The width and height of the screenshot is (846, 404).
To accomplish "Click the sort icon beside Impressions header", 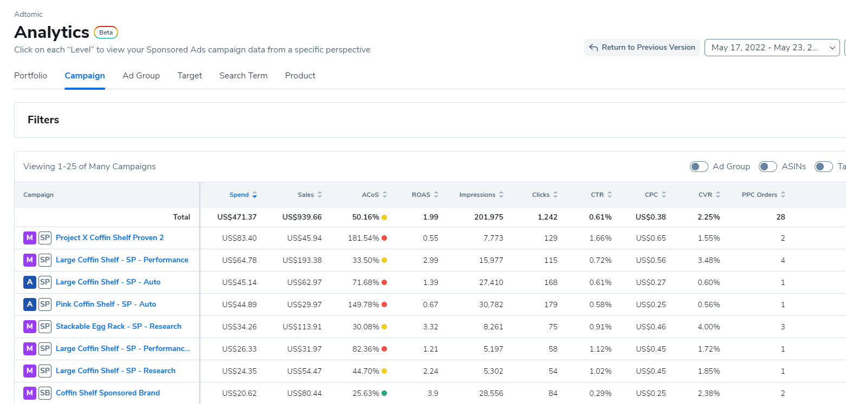I will coord(501,195).
